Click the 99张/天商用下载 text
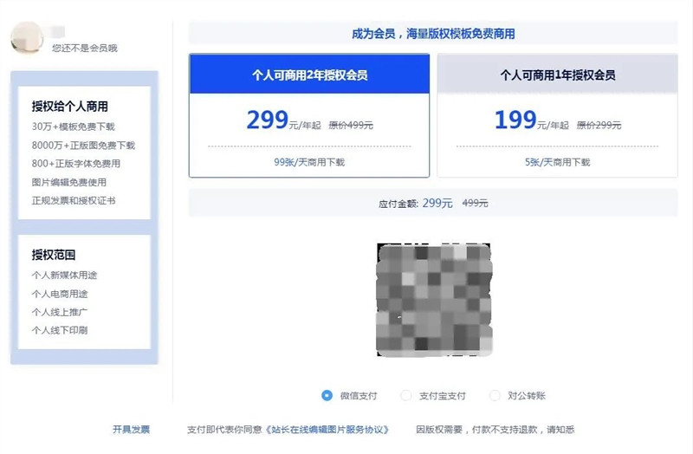This screenshot has width=693, height=454. (309, 162)
